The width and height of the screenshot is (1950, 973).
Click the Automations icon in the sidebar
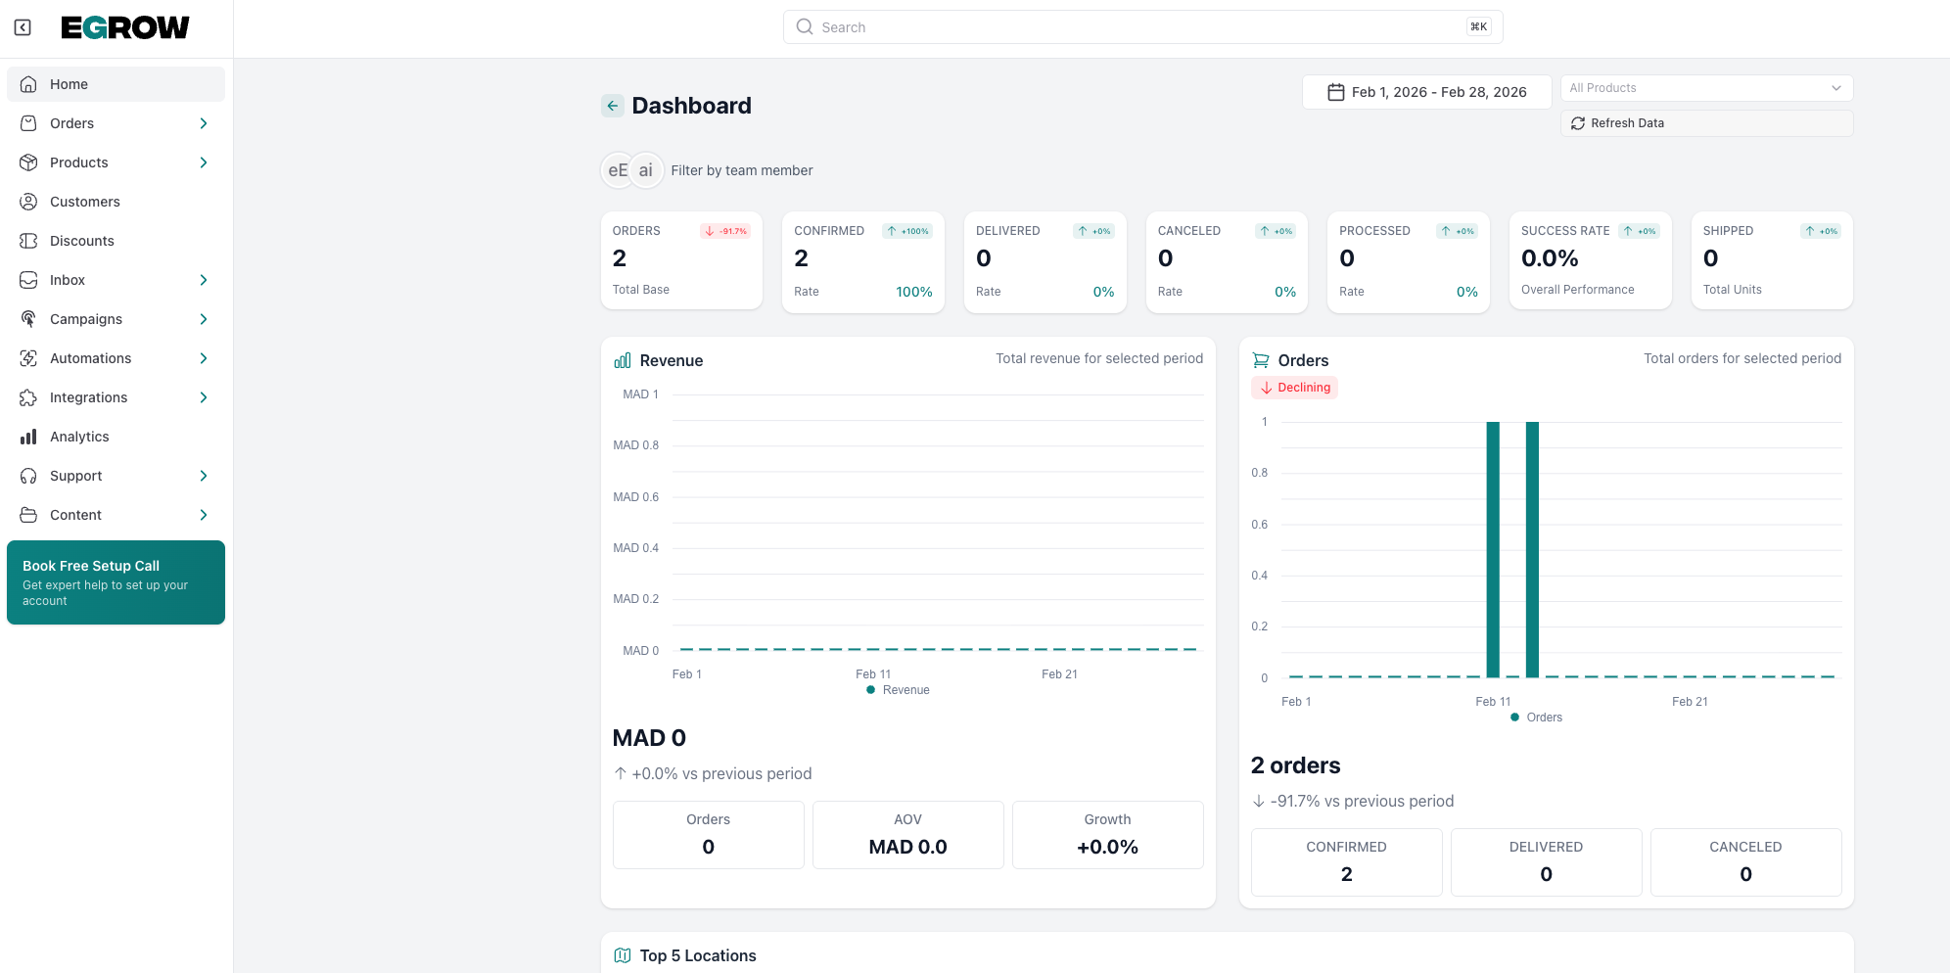click(x=28, y=358)
